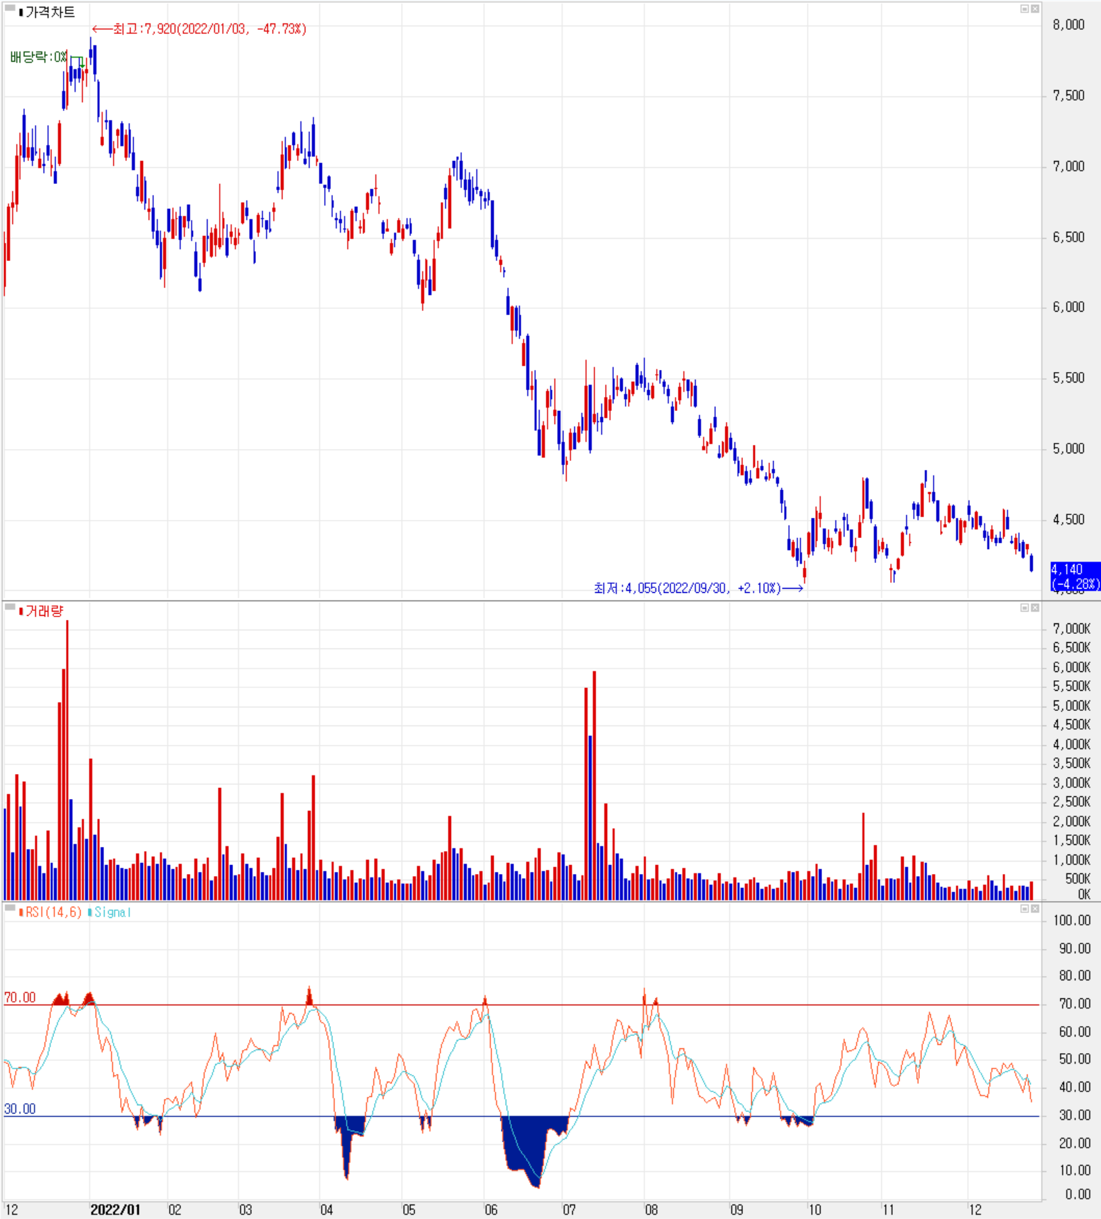1101x1219 pixels.
Task: Select the 거래량 legend label
Action: (44, 611)
